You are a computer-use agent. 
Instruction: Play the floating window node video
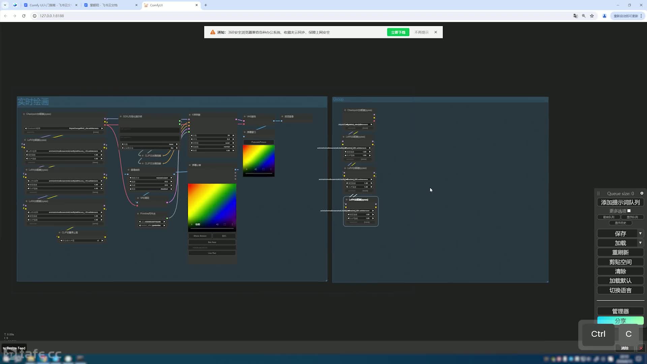tap(247, 169)
